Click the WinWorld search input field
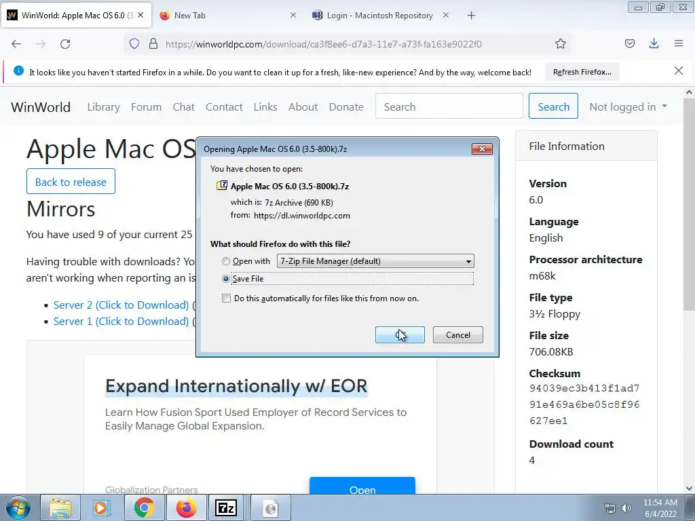695x521 pixels. 449,106
